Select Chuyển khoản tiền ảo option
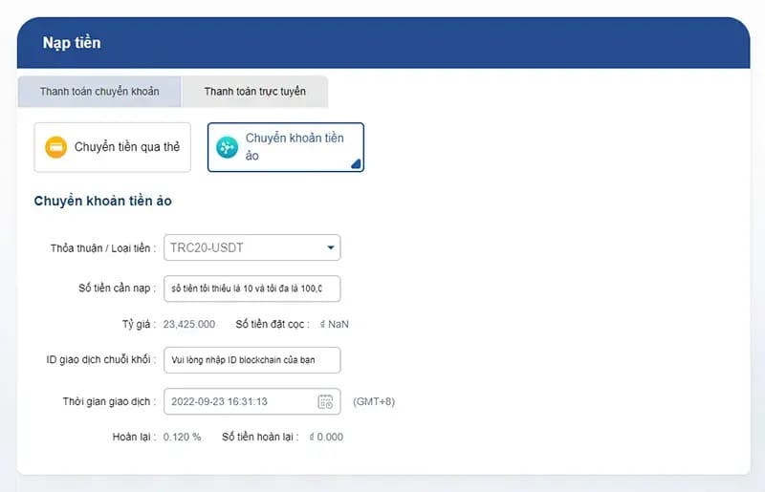This screenshot has width=765, height=492. tap(286, 147)
